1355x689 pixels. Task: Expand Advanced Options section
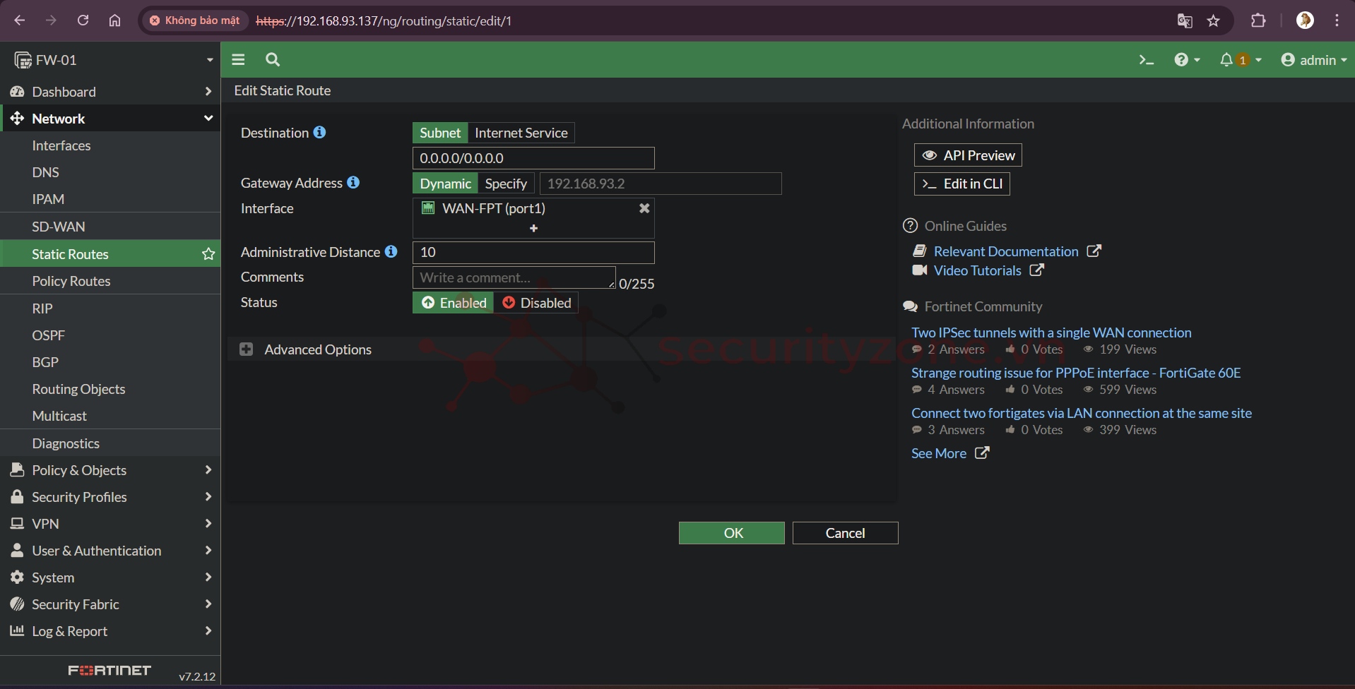tap(246, 349)
